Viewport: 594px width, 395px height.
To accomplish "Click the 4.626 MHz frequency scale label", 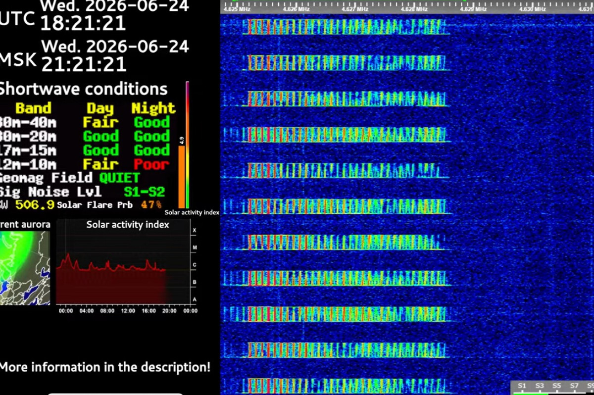I will 297,9.
